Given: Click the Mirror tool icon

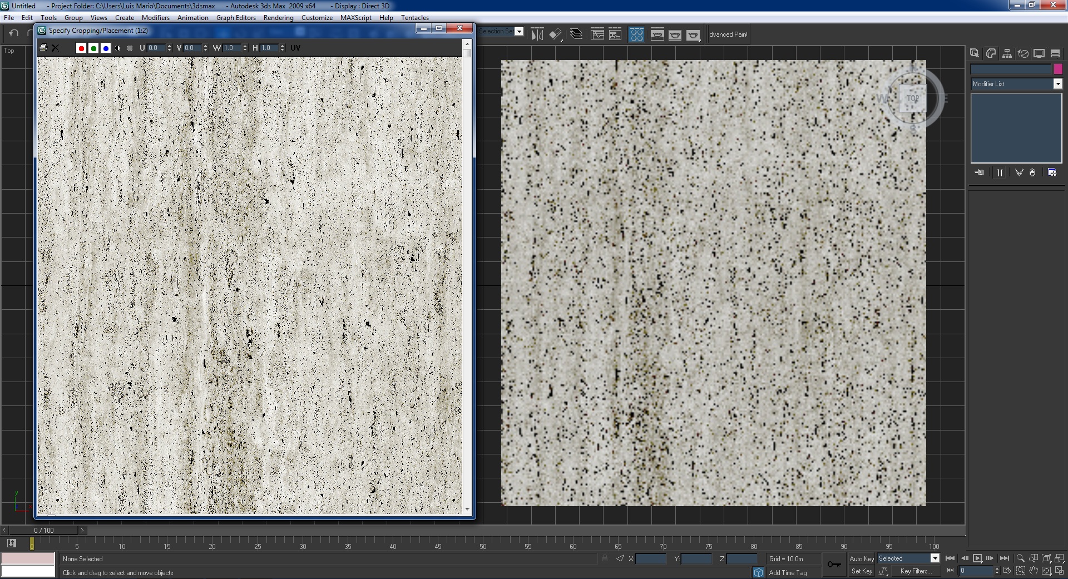Looking at the screenshot, I should pyautogui.click(x=537, y=34).
